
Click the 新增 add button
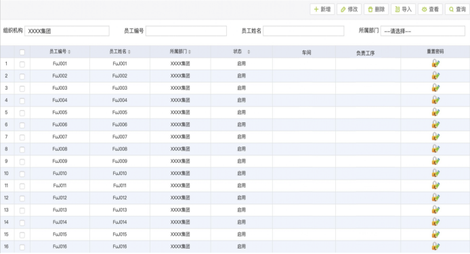coord(322,9)
